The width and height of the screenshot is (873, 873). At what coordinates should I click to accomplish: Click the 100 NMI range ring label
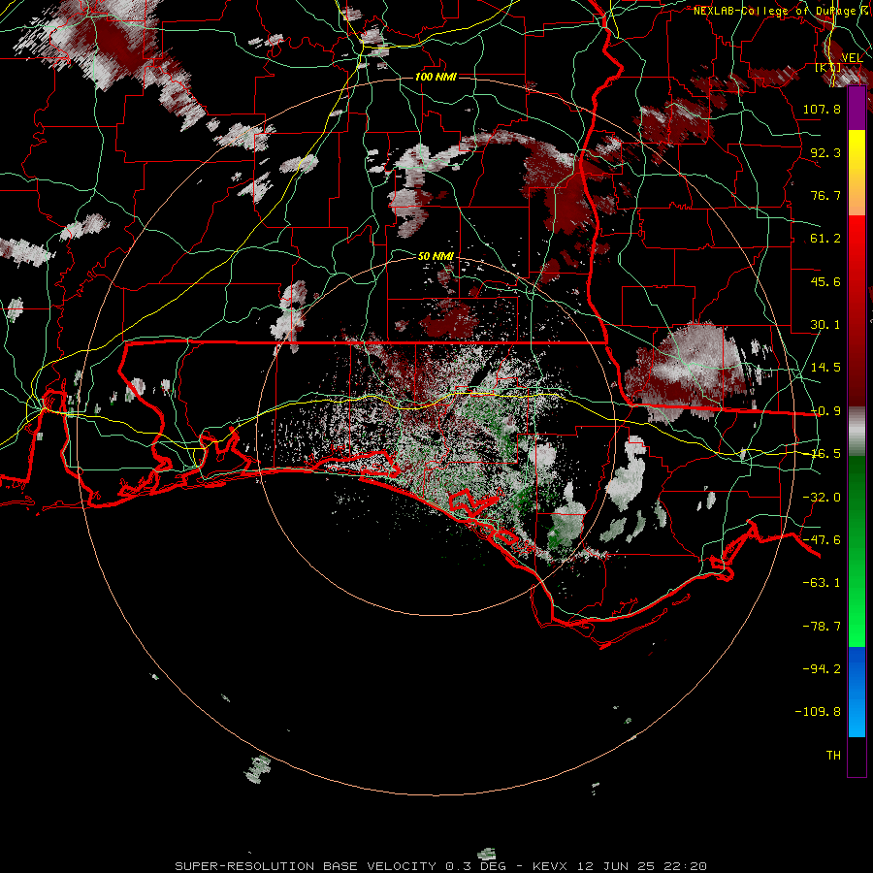point(436,77)
